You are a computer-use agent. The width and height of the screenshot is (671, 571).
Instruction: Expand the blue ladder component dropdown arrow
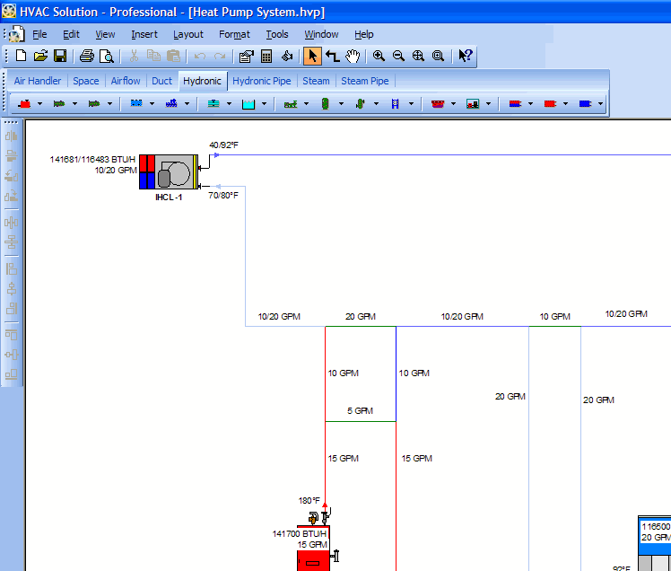[411, 103]
